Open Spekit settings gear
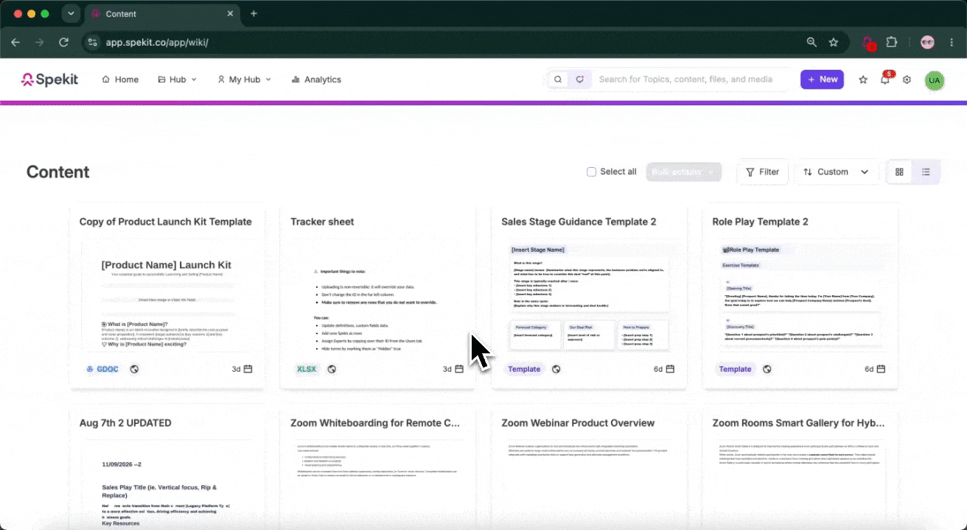 (907, 79)
